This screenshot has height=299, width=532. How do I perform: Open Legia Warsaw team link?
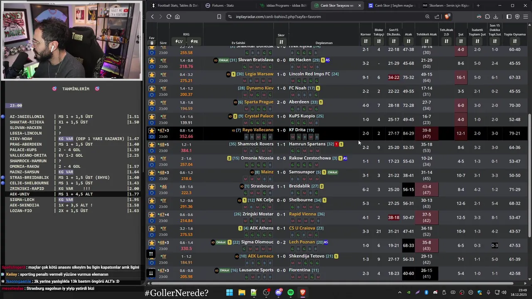click(x=259, y=74)
